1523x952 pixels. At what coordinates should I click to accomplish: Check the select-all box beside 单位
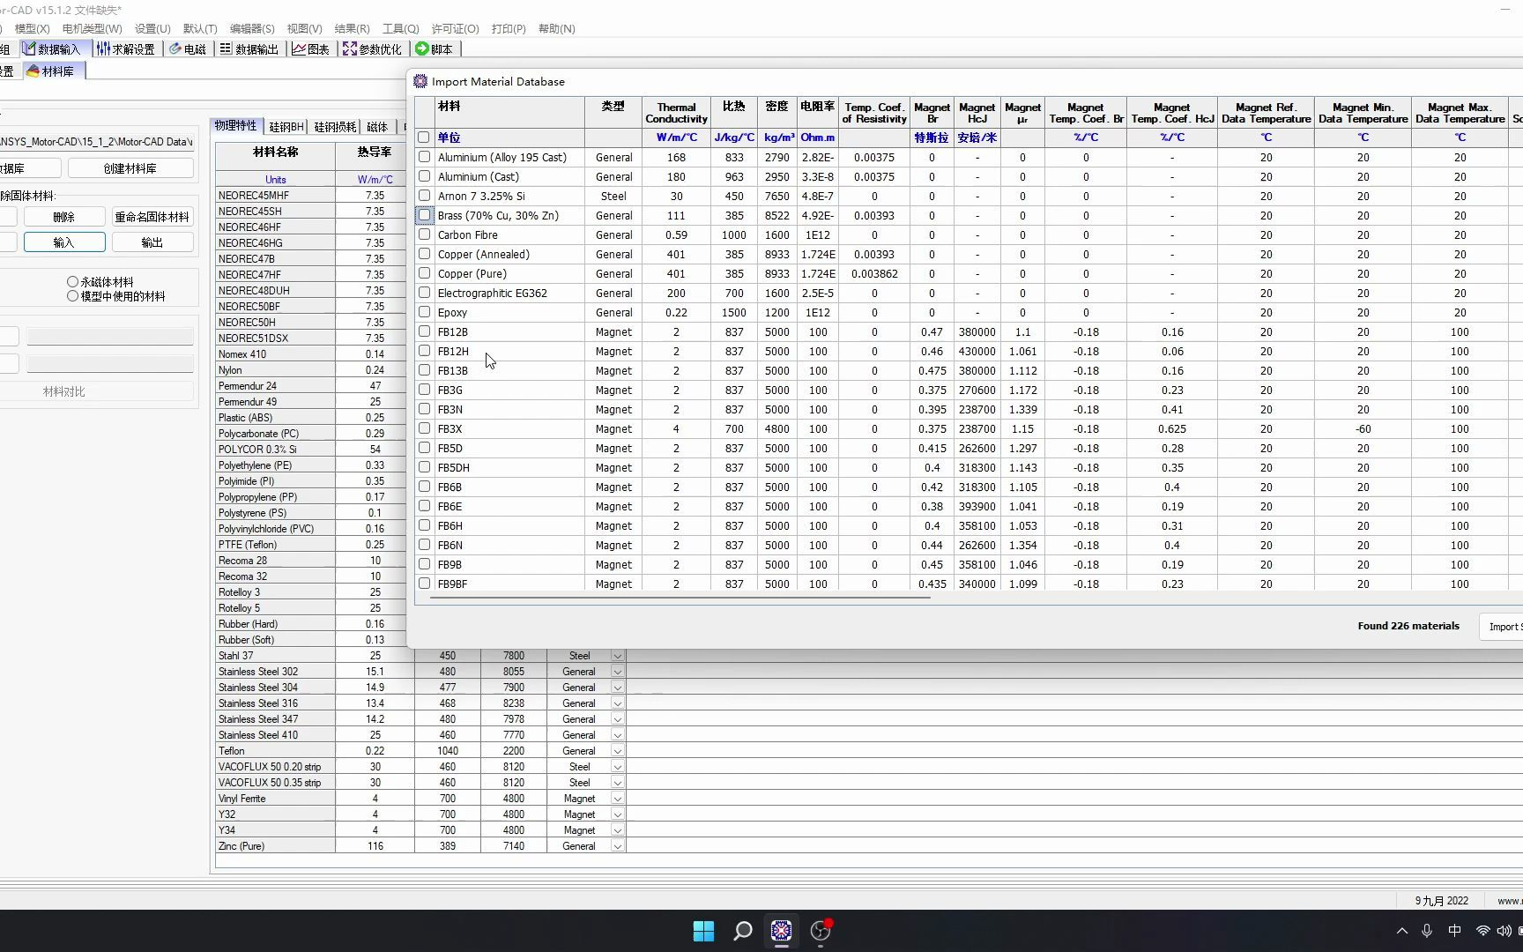[x=424, y=138]
